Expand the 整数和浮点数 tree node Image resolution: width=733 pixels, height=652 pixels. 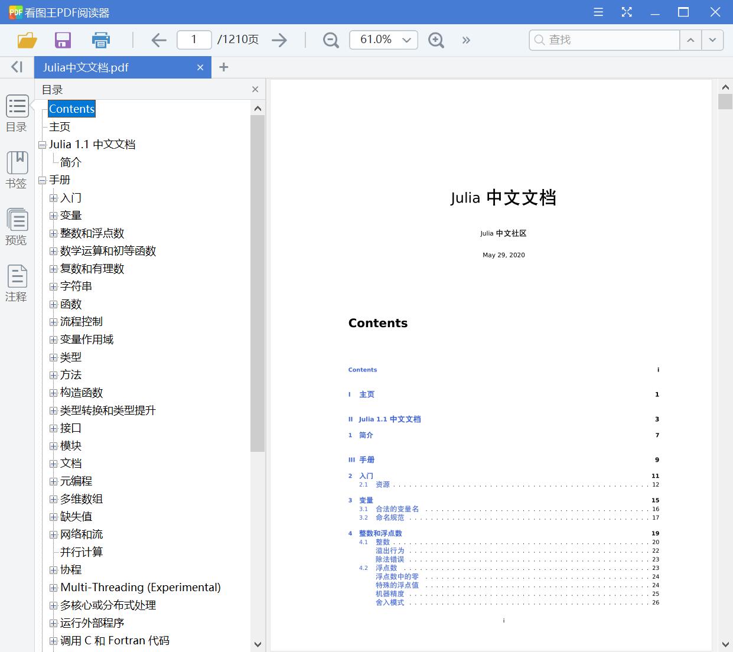(x=53, y=233)
